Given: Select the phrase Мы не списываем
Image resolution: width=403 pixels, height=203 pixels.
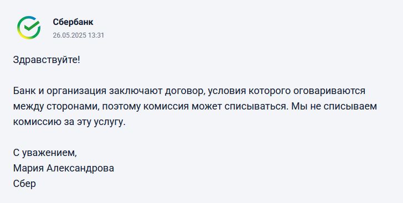Looking at the screenshot, I should pyautogui.click(x=334, y=106).
